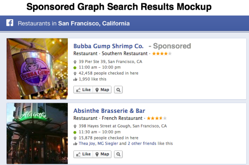Image resolution: width=249 pixels, height=165 pixels.
Task: Click the green open-hours dot for Absinthe
Action: [x=75, y=132]
